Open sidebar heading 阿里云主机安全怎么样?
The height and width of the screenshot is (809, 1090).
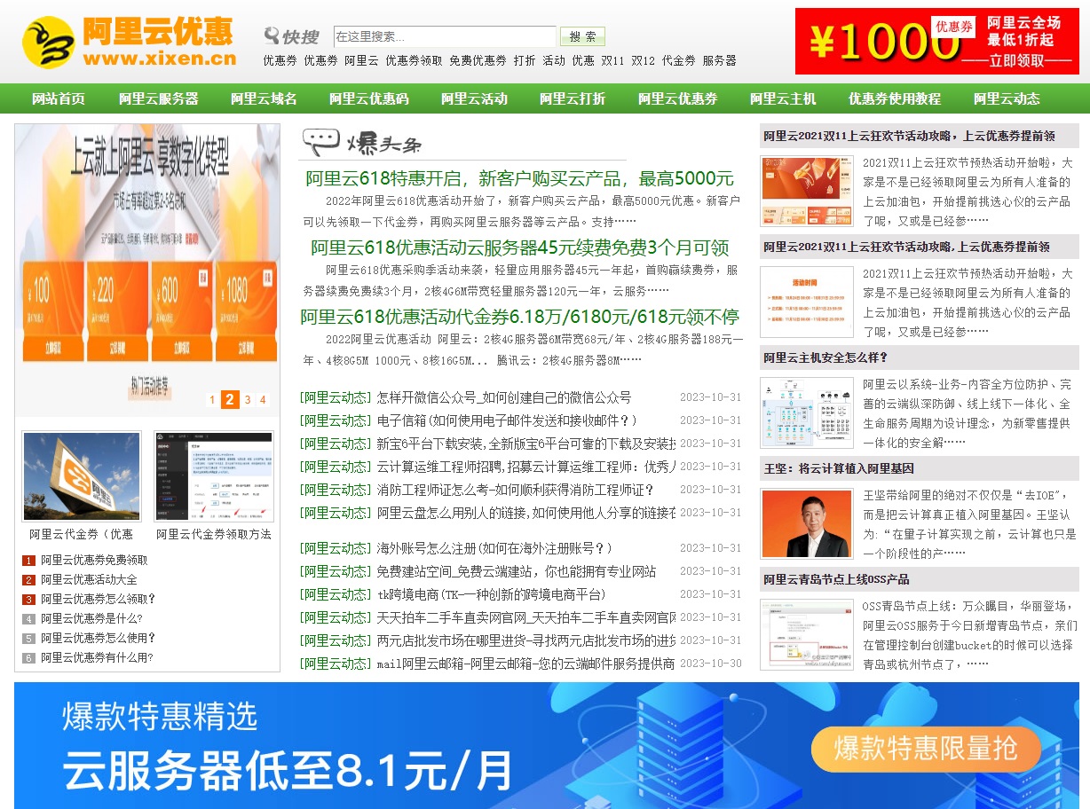pos(825,357)
